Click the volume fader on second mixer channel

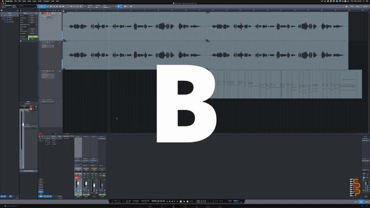pos(86,183)
